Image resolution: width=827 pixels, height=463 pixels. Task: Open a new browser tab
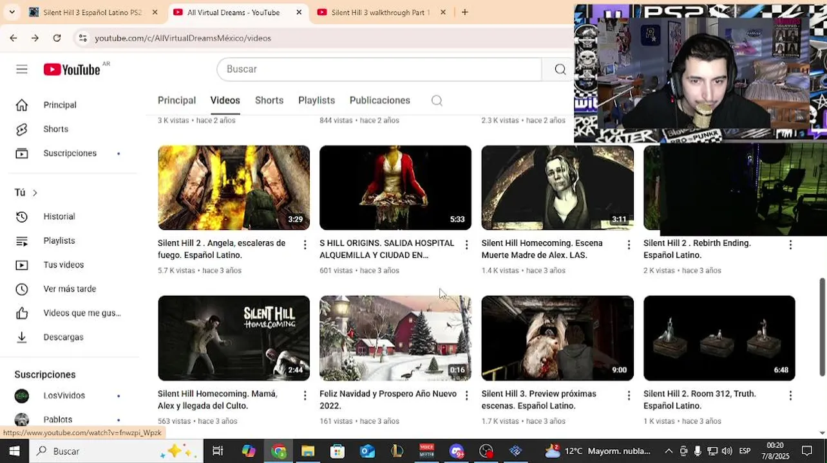tap(464, 12)
